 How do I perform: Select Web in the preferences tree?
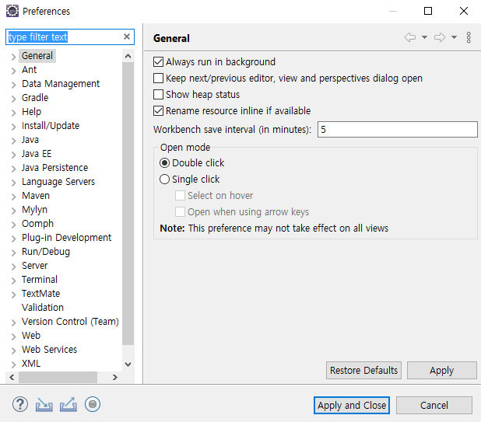click(31, 335)
